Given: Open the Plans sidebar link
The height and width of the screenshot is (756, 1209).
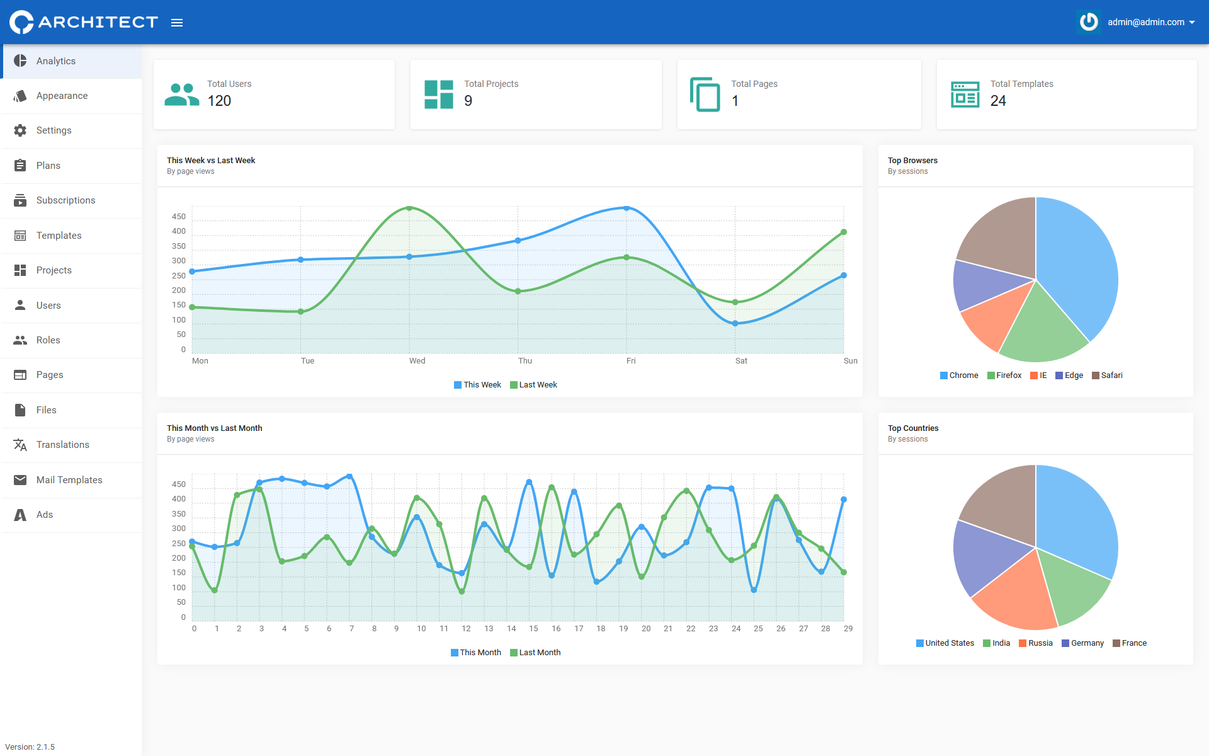Looking at the screenshot, I should pos(48,166).
